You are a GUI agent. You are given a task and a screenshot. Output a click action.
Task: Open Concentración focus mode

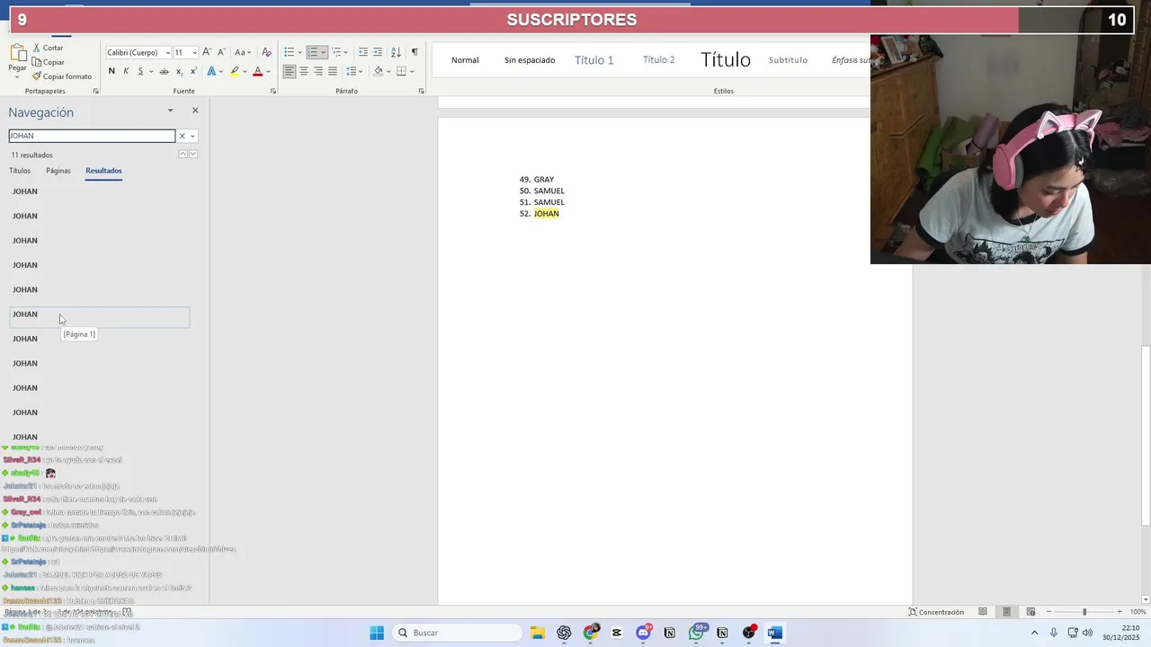point(936,612)
